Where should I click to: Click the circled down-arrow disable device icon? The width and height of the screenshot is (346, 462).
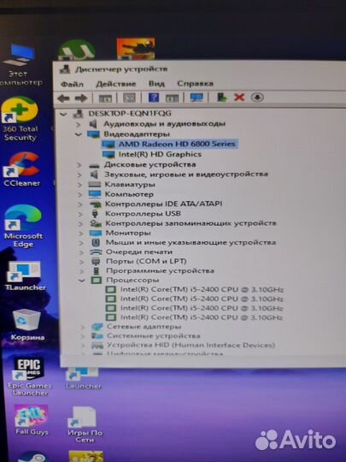(x=257, y=97)
